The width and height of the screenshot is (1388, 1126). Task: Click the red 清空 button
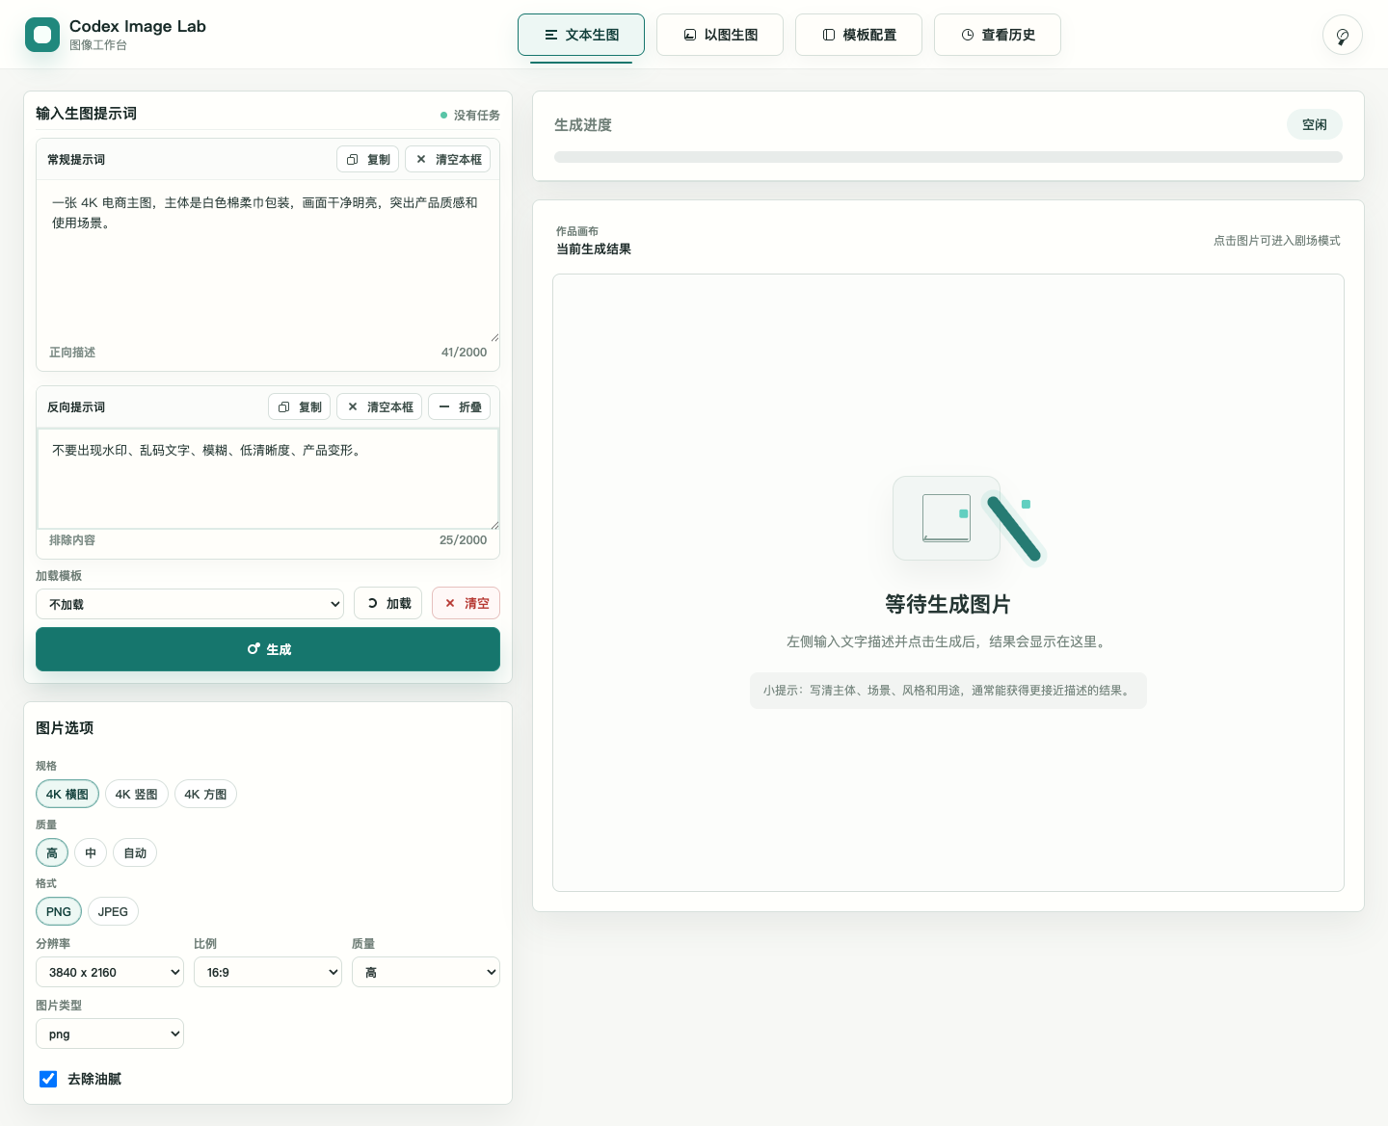[x=466, y=604]
